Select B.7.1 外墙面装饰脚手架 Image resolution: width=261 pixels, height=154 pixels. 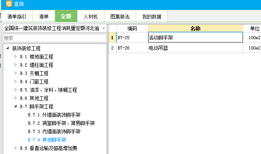pos(54,115)
